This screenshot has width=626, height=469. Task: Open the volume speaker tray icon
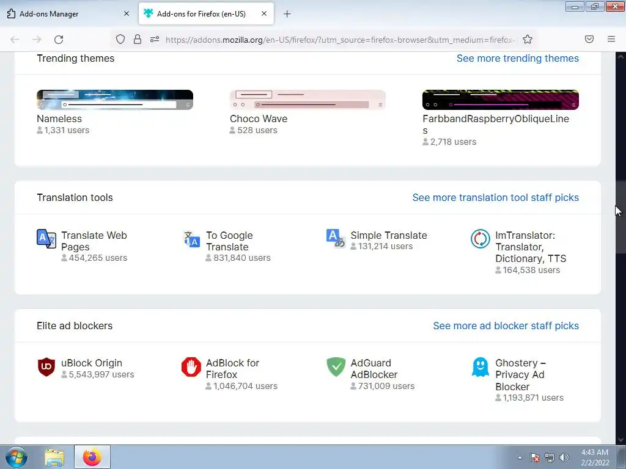[564, 457]
